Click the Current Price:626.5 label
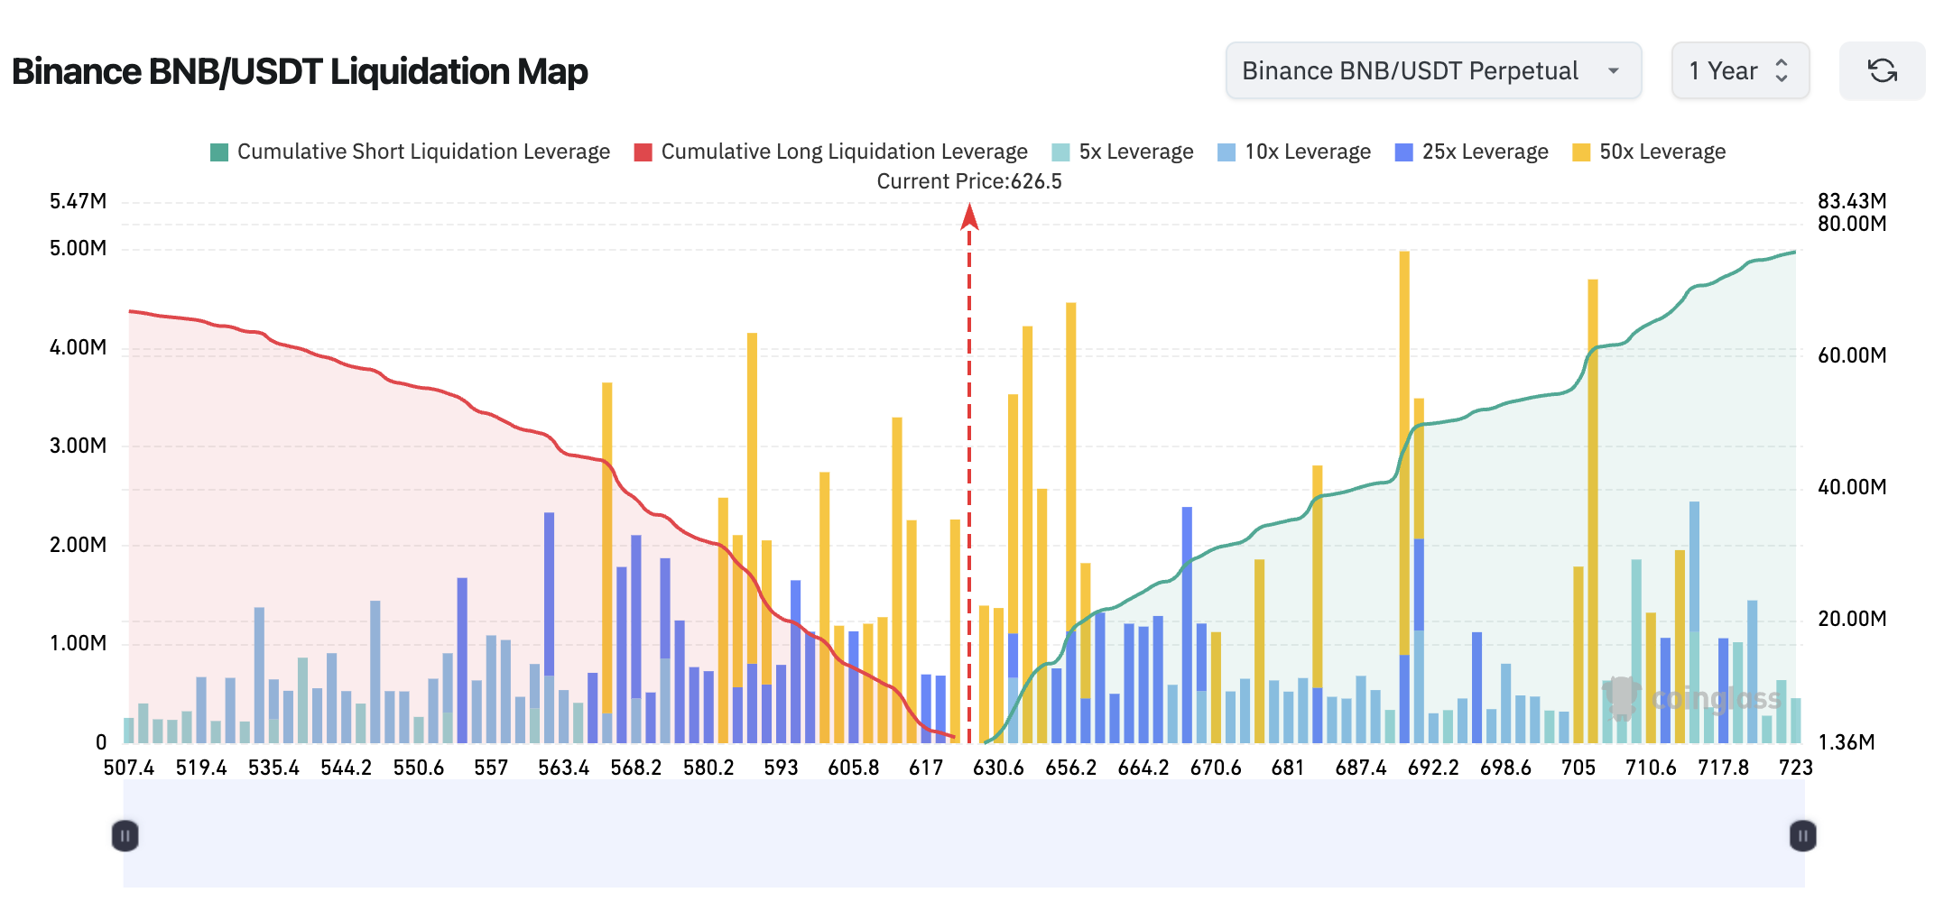The width and height of the screenshot is (1944, 920). pos(969,181)
